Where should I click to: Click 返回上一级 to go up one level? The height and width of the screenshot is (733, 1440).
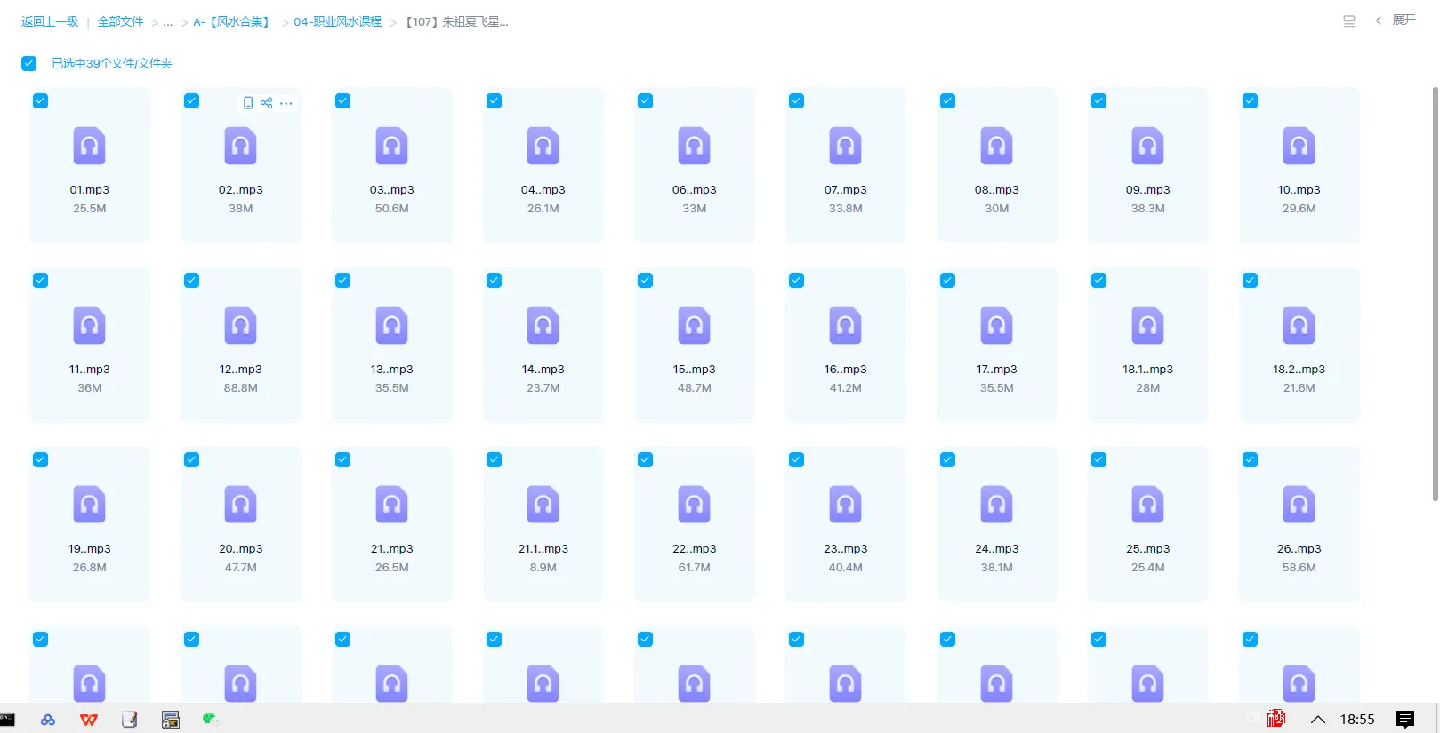point(50,21)
